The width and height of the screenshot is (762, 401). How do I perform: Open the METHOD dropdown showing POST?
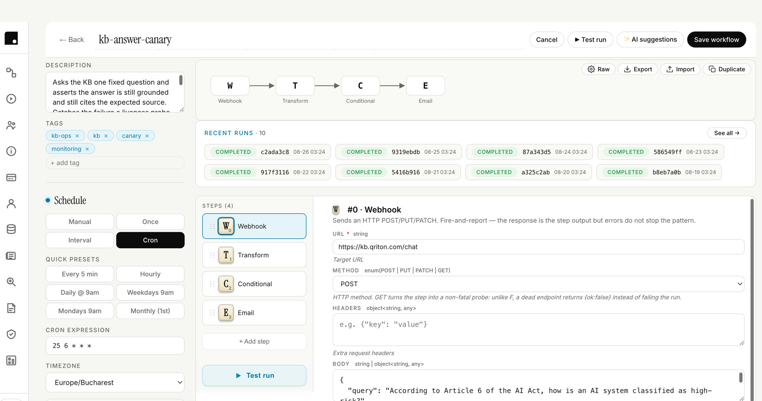point(538,284)
